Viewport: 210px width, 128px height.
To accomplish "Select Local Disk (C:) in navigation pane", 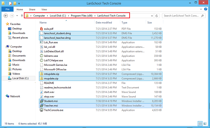I will [20, 78].
